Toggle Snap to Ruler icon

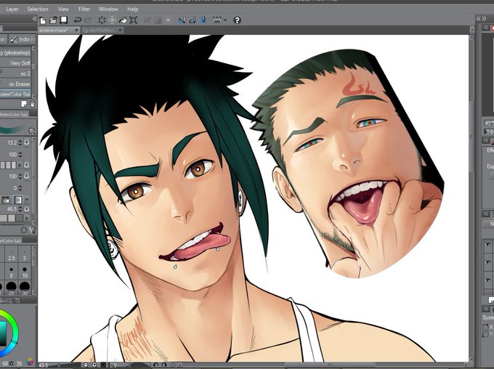182,20
